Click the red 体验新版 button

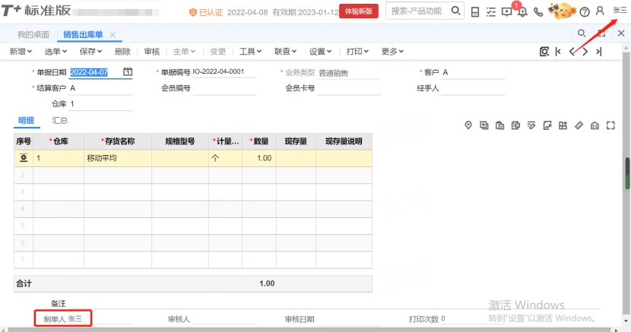coord(359,11)
